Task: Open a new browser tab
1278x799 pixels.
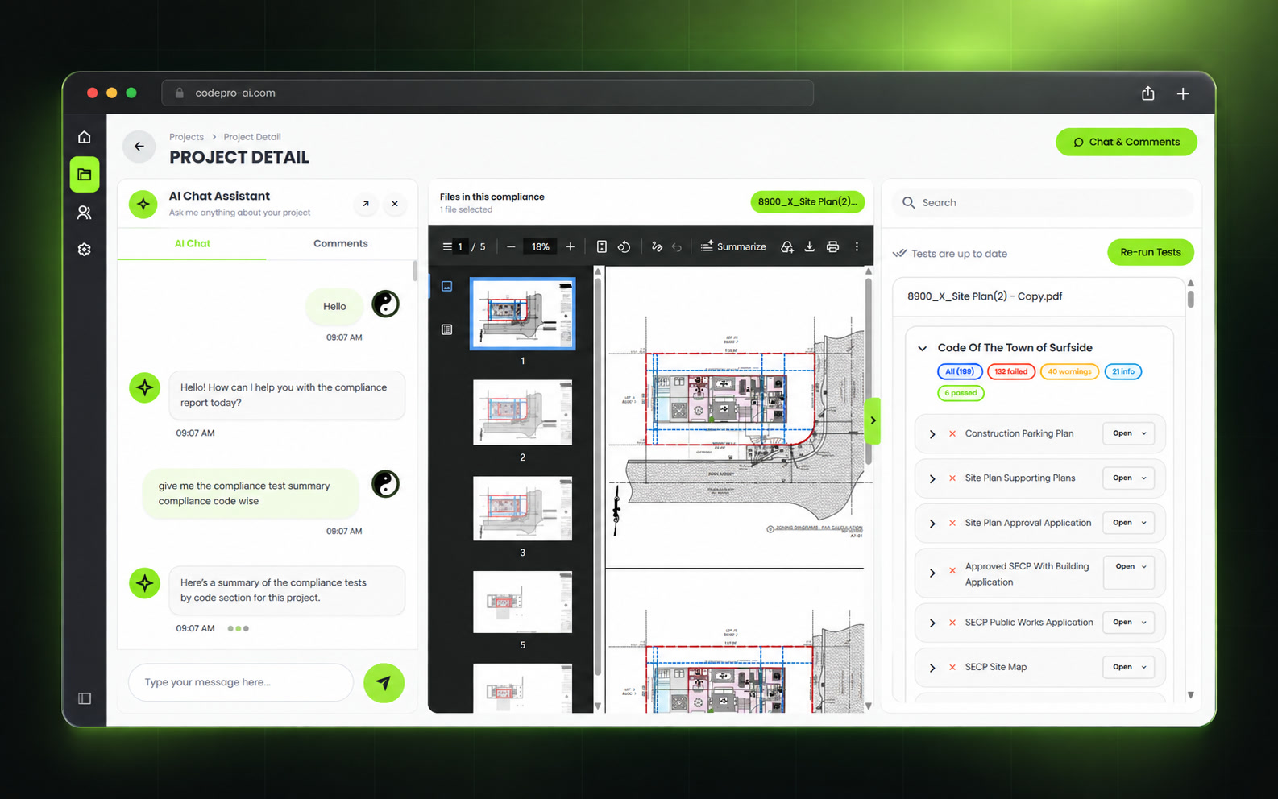Action: click(1183, 93)
